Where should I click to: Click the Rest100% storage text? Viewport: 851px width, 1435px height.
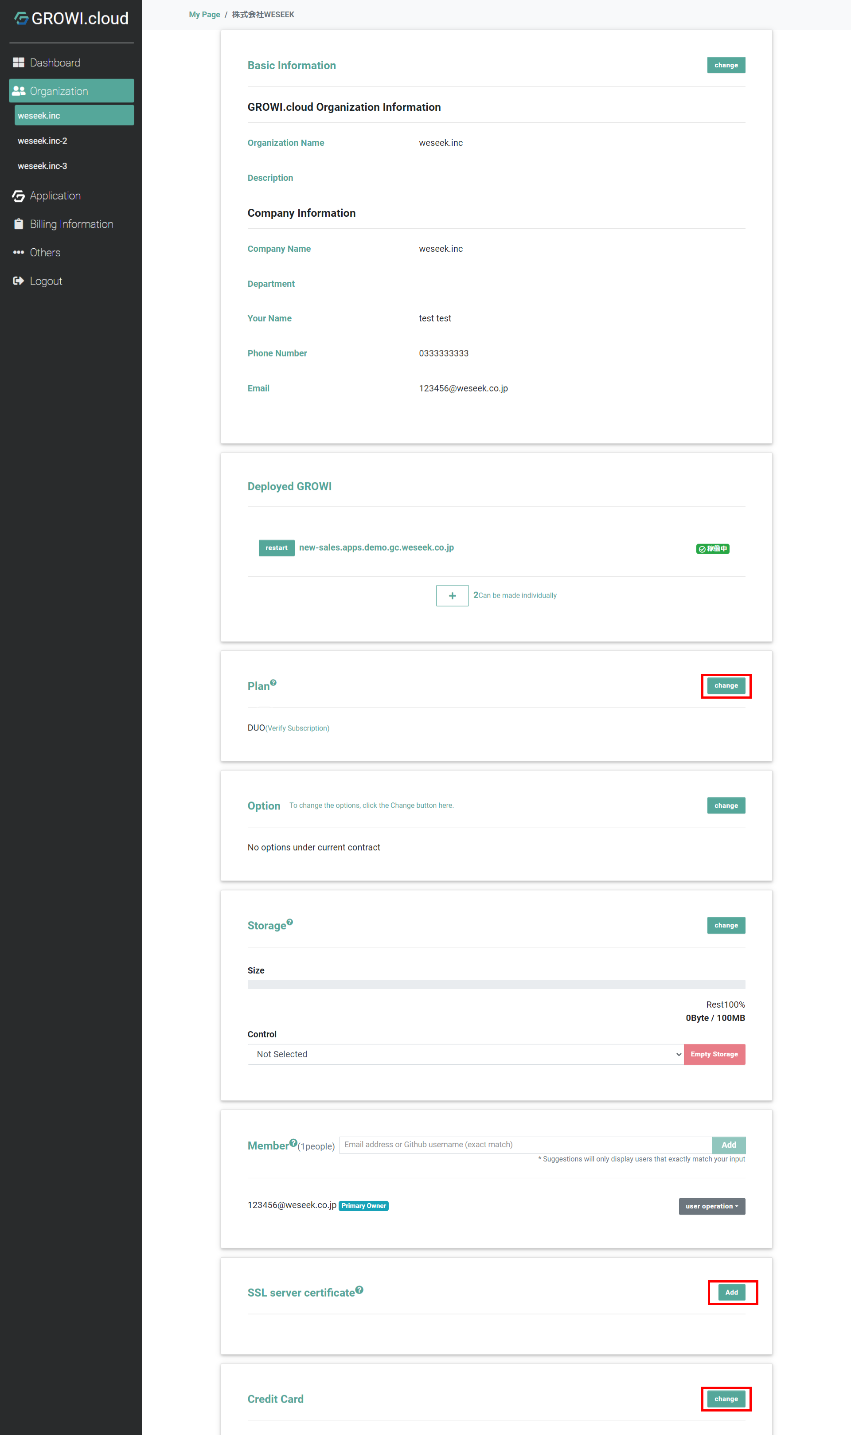pyautogui.click(x=726, y=1005)
